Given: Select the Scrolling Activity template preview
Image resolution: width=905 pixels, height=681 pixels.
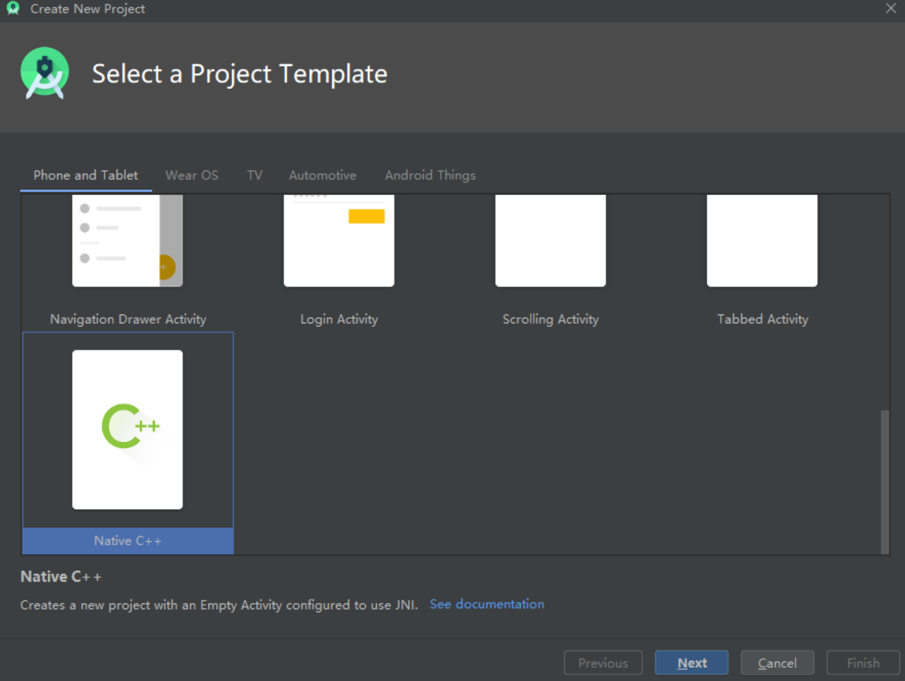Looking at the screenshot, I should 550,241.
